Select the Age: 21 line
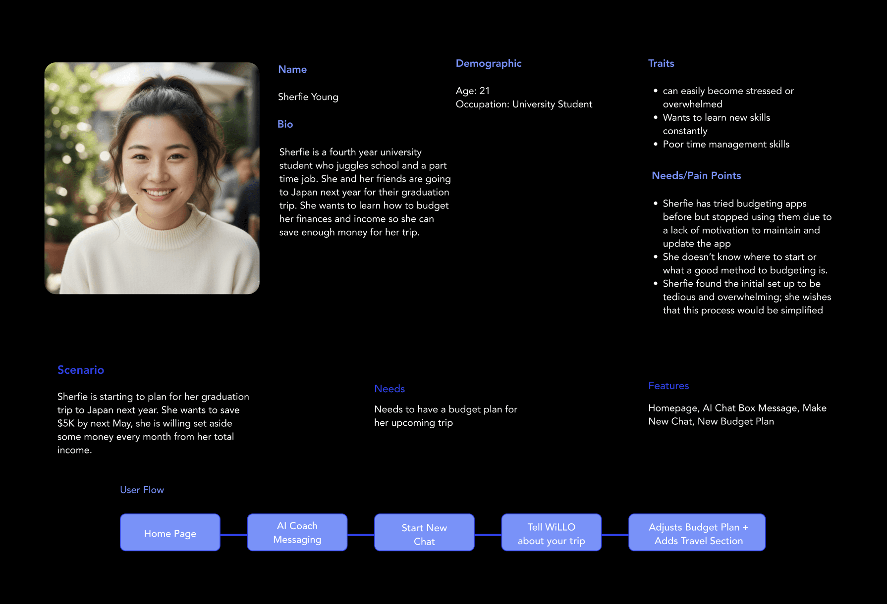887x604 pixels. 473,91
